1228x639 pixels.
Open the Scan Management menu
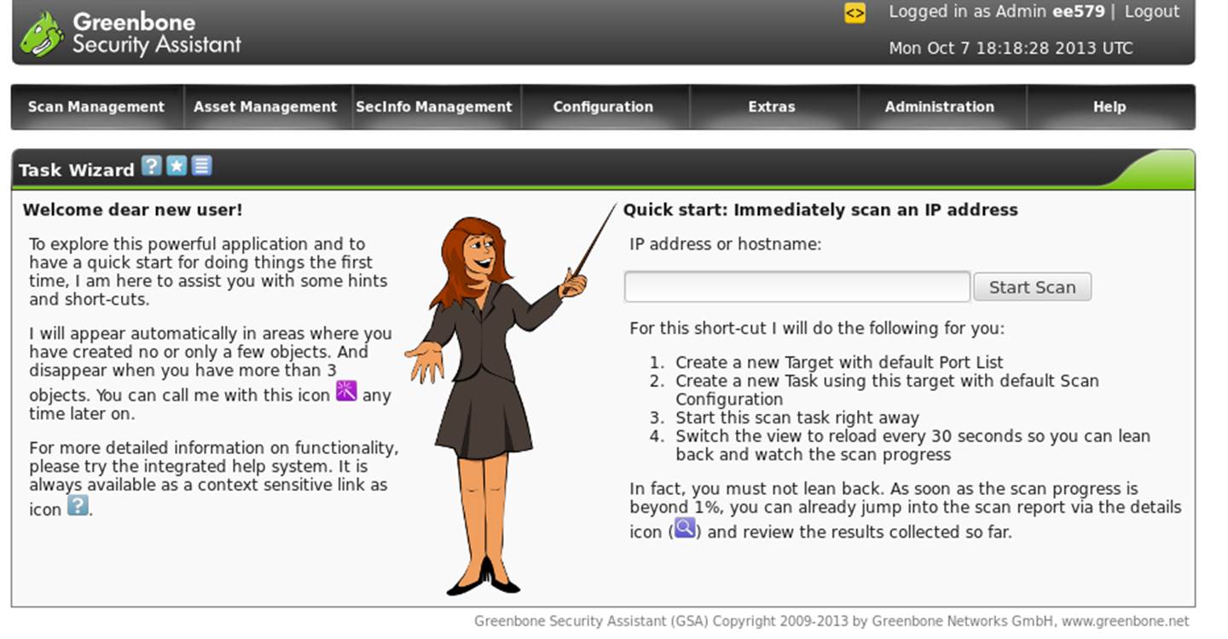coord(96,107)
